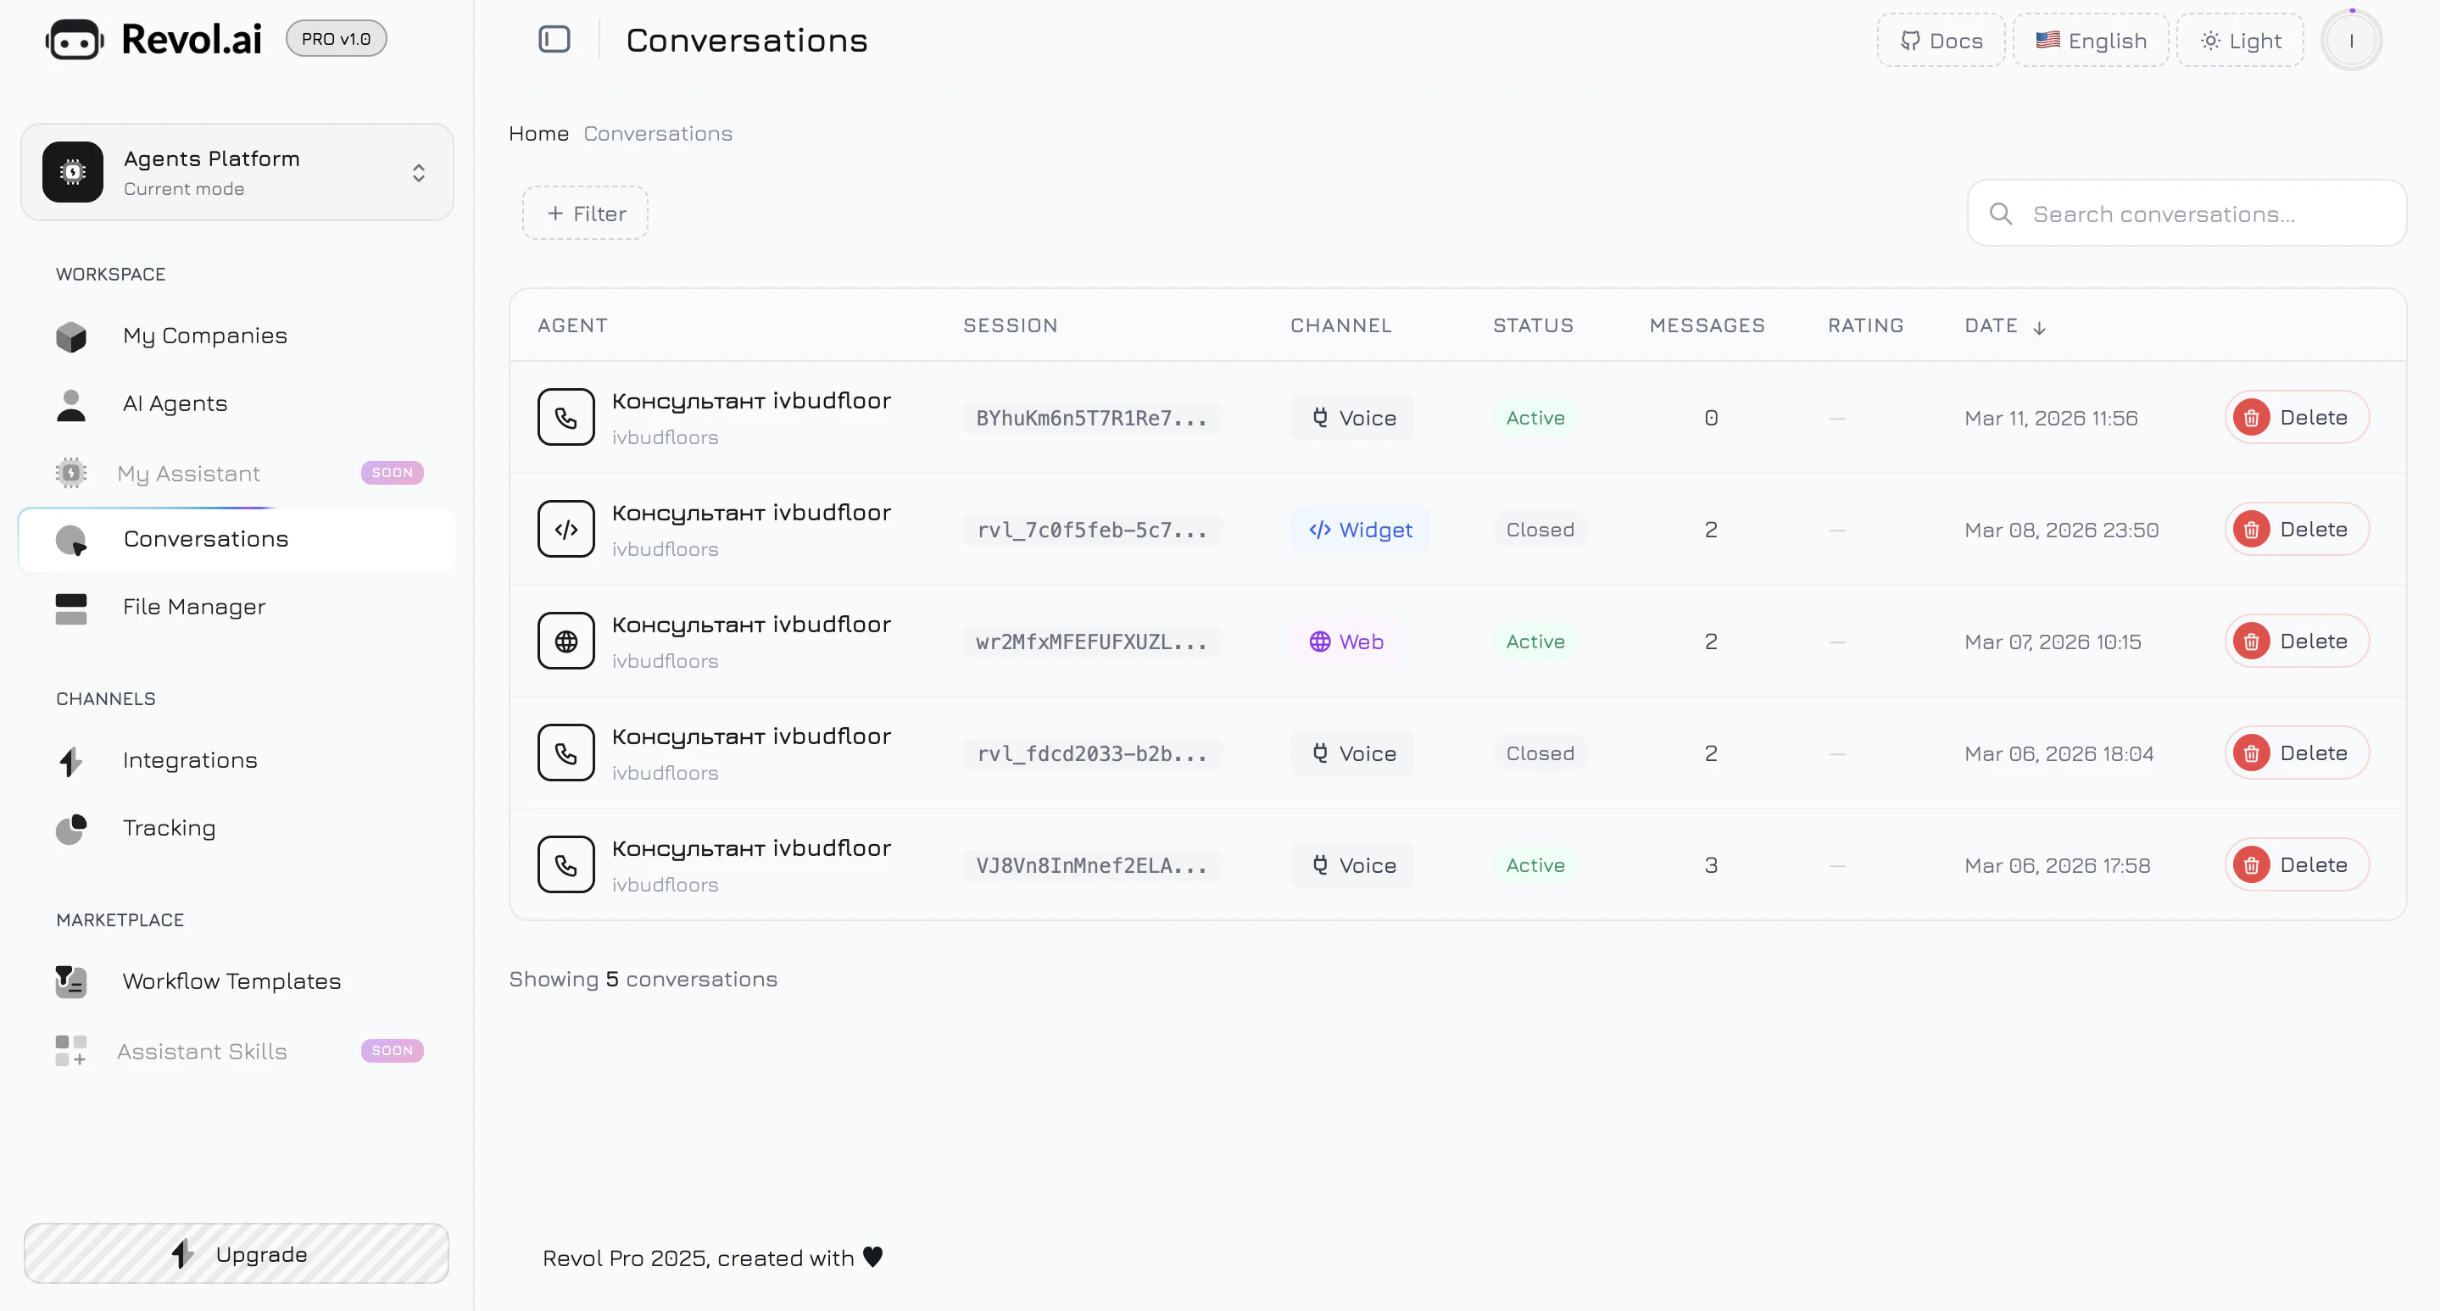Add a filter with the Filter button
This screenshot has width=2440, height=1311.
[x=585, y=214]
